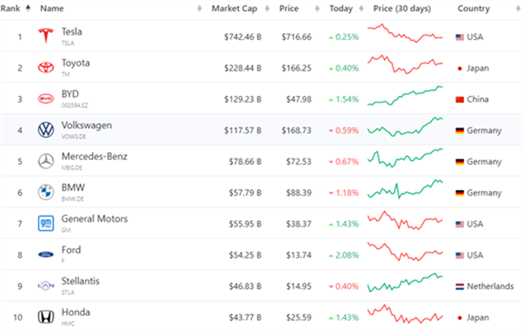Sort table by Market Cap column
This screenshot has width=523, height=330.
(234, 8)
